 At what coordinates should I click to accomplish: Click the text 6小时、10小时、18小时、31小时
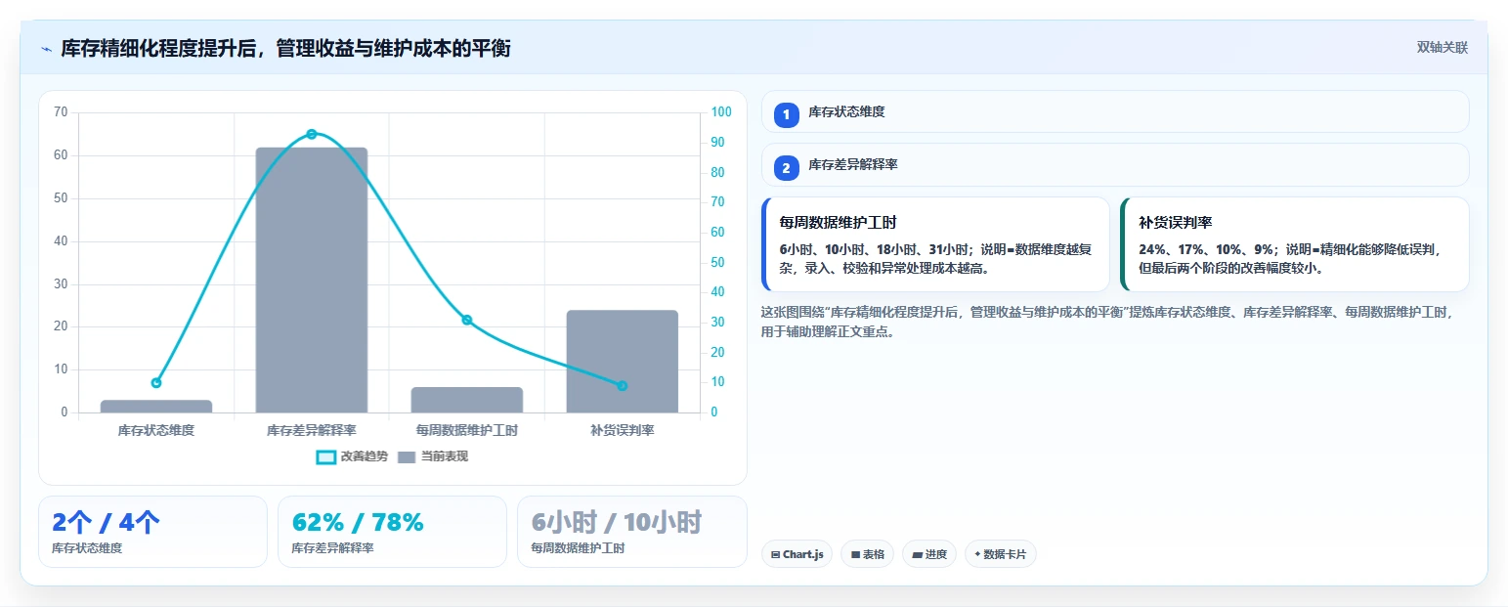(875, 249)
